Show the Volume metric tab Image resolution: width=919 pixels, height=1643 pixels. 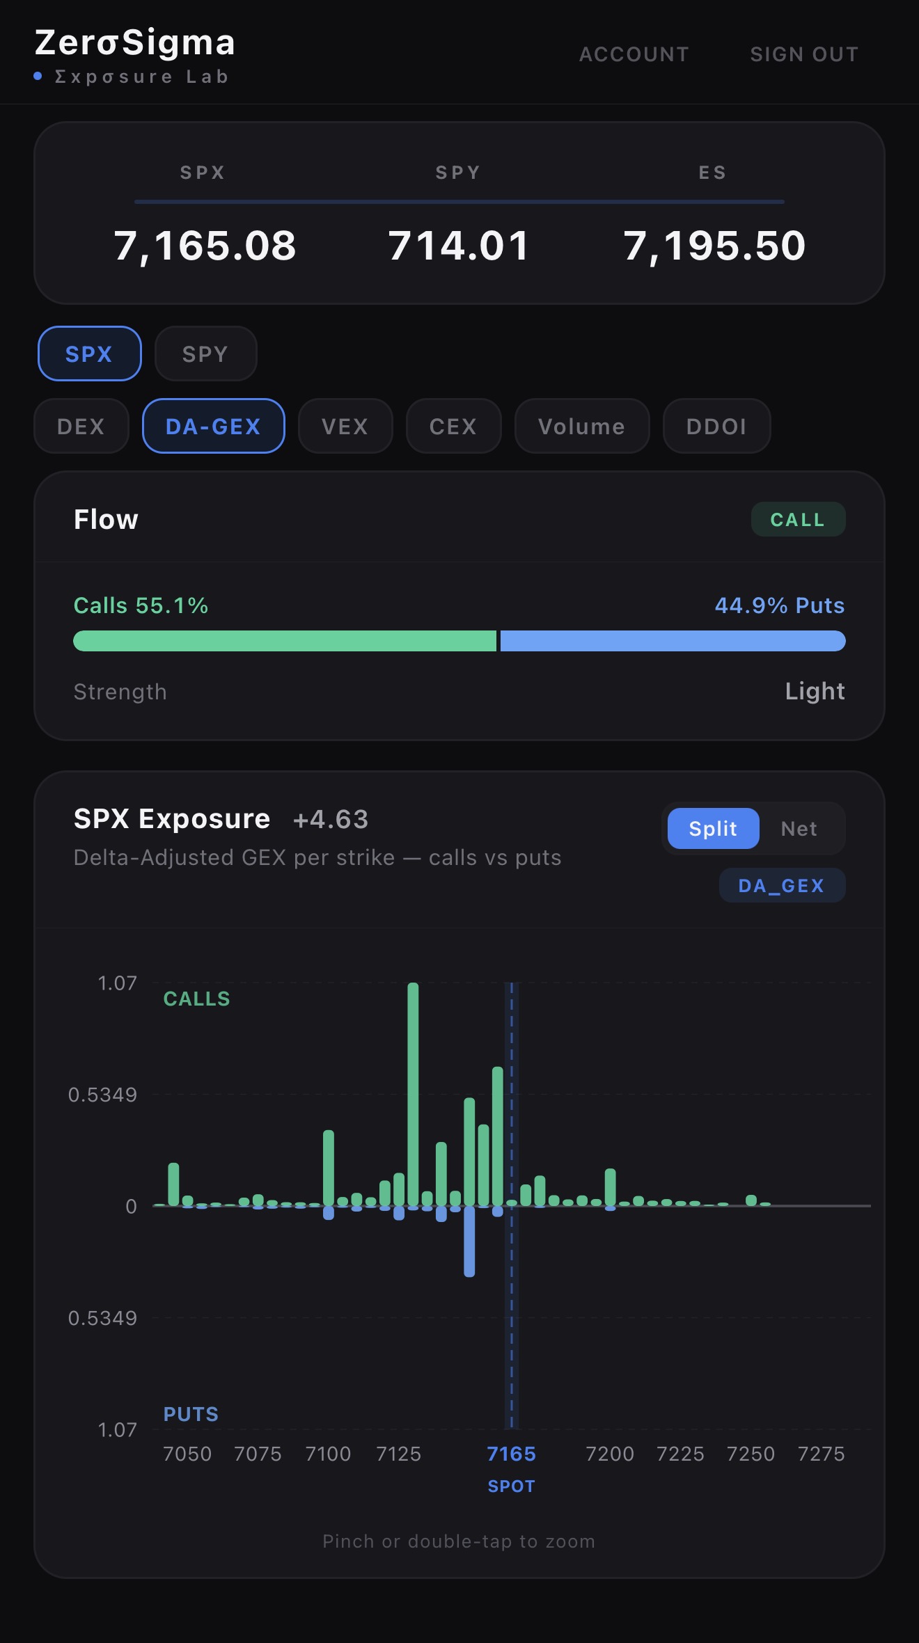point(582,426)
